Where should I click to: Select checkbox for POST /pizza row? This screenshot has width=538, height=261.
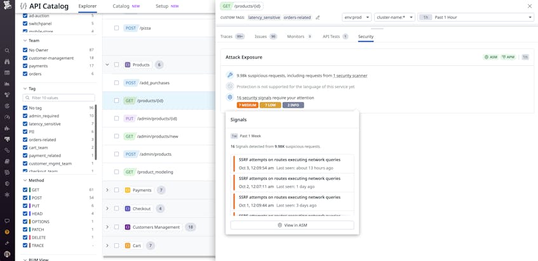(x=117, y=28)
